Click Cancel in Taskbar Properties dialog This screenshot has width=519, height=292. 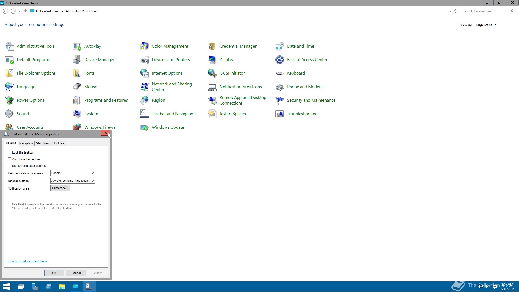coord(76,273)
